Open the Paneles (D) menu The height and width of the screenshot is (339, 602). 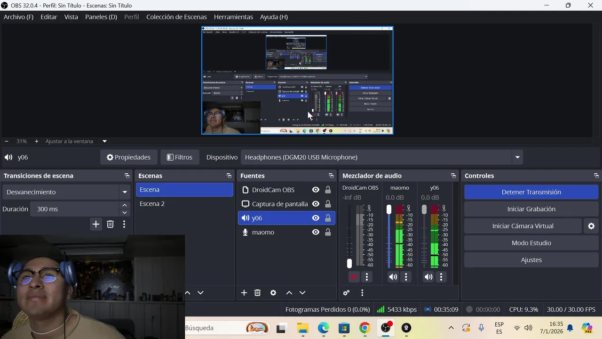click(x=101, y=17)
